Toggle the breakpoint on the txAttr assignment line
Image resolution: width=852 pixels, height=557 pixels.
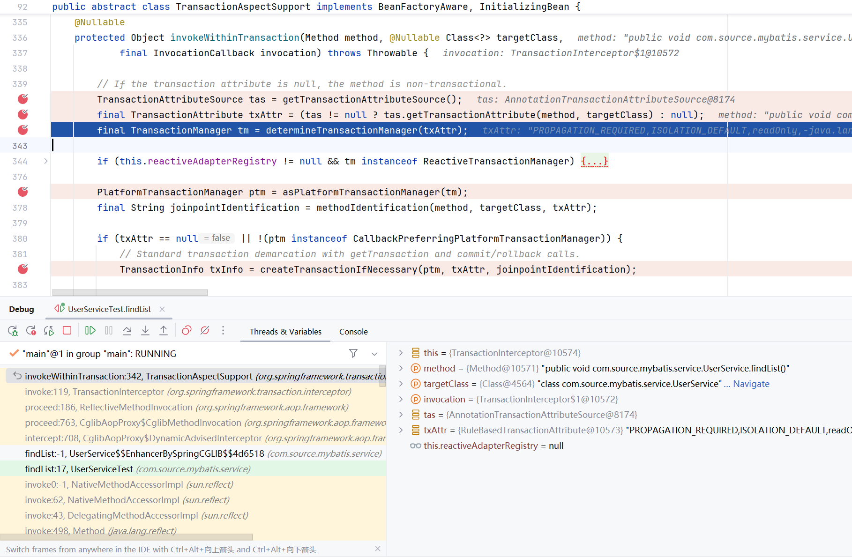22,114
